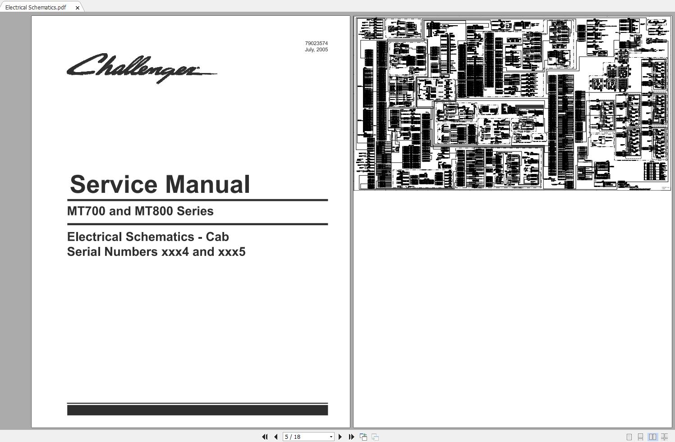Click the Electrical Schematics - Cab subtitle

pos(148,237)
